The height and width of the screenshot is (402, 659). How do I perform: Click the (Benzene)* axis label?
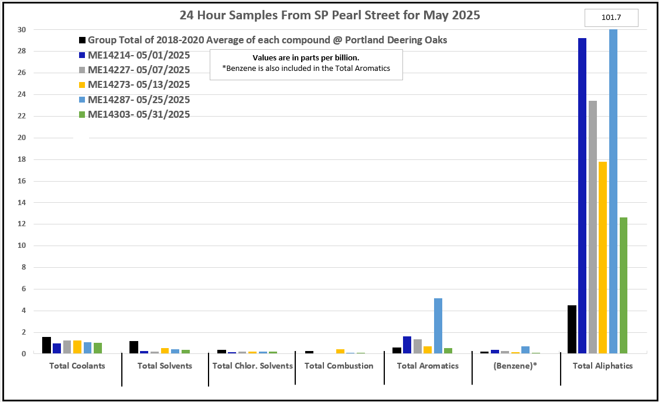click(x=515, y=366)
